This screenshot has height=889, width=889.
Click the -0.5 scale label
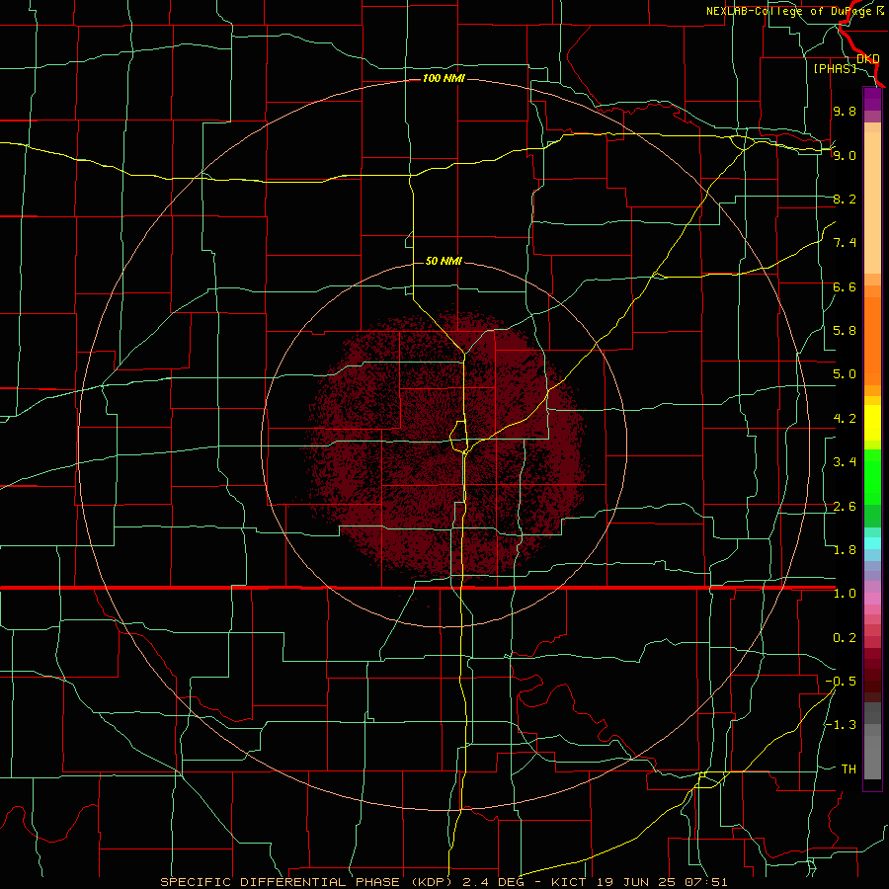[841, 682]
